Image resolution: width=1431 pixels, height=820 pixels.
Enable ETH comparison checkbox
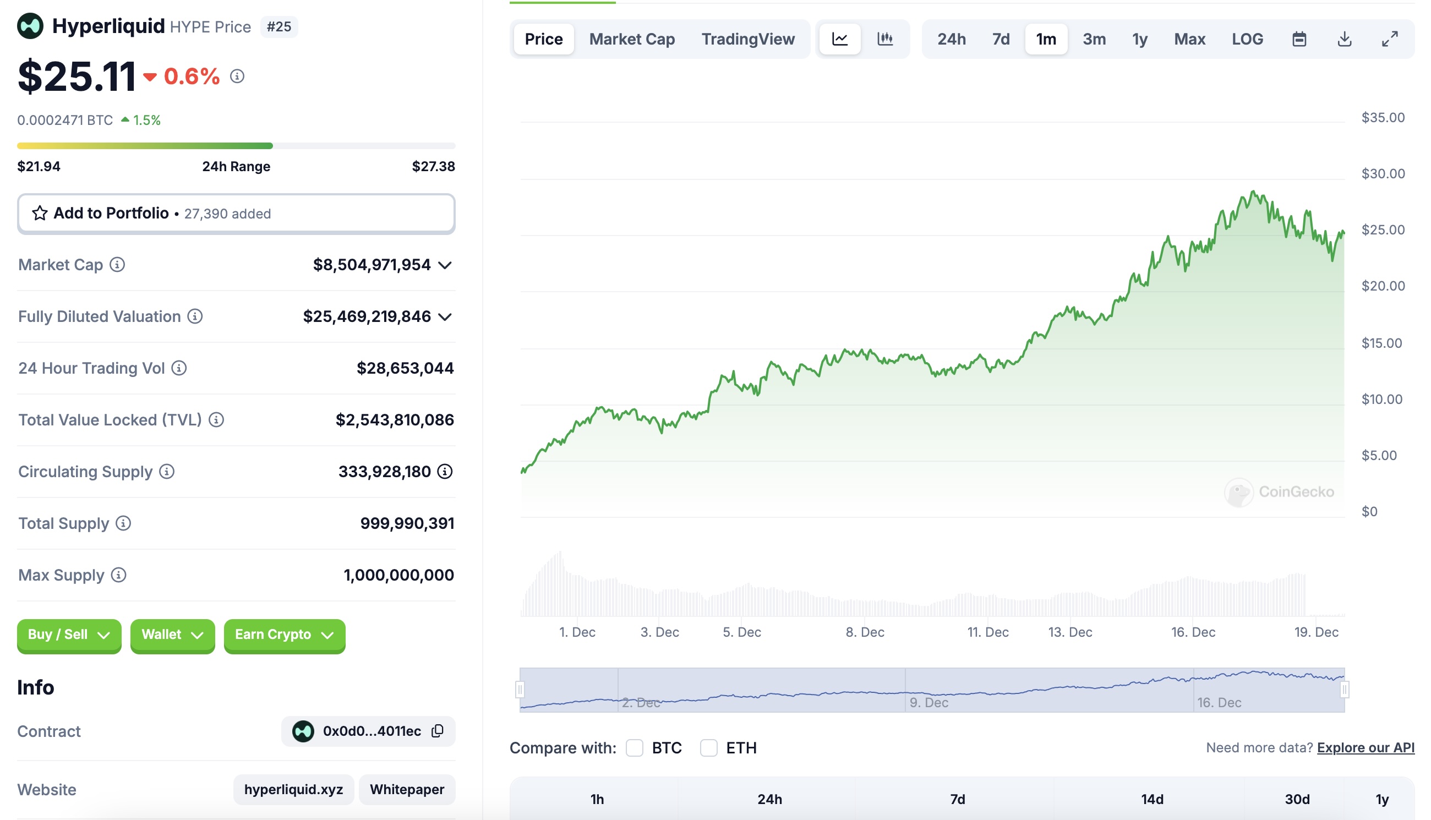tap(708, 748)
